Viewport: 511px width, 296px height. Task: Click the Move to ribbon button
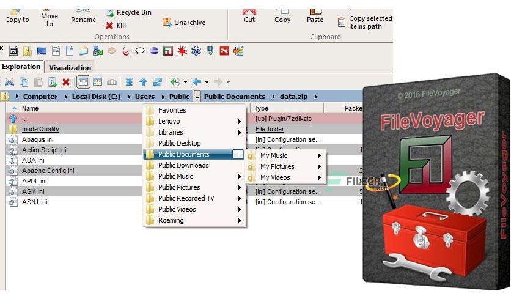pos(50,18)
